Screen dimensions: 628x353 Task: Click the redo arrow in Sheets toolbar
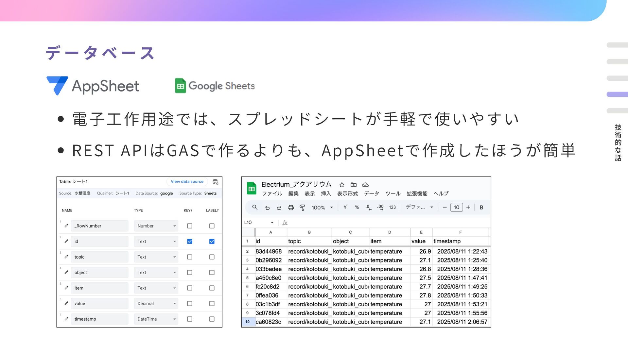tap(279, 208)
